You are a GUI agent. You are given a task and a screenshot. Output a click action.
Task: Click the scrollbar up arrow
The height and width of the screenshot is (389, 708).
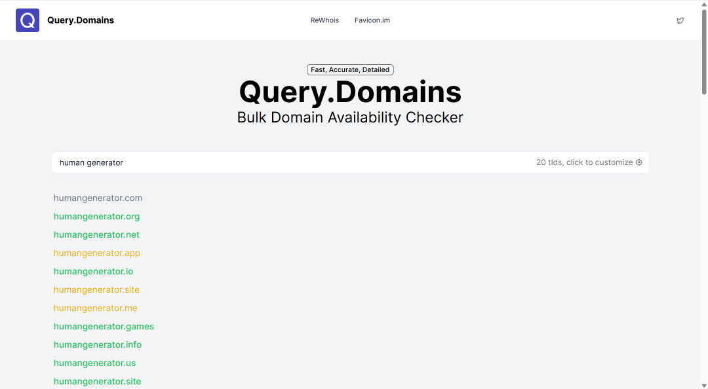click(704, 4)
